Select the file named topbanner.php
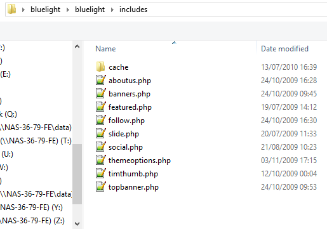 pos(133,187)
